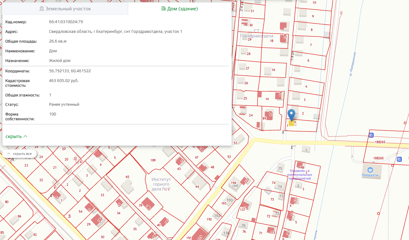Viewport: 409px width, 240px height.
Task: Click the Институт горного дела map label
Action: click(x=161, y=184)
